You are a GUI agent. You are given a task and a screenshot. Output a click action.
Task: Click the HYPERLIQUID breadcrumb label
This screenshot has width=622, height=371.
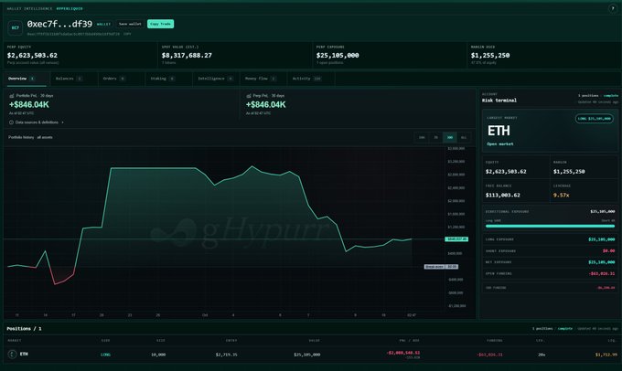(x=70, y=8)
